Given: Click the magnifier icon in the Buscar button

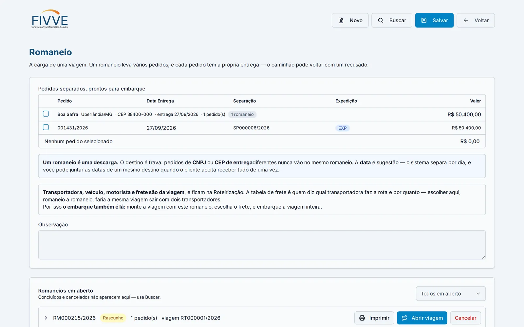Looking at the screenshot, I should [381, 20].
